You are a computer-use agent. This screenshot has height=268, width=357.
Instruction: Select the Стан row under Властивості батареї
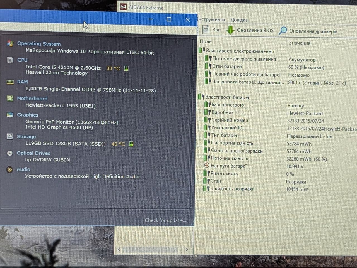tap(279, 181)
